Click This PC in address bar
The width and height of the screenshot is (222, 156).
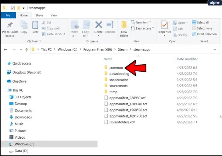point(46,49)
